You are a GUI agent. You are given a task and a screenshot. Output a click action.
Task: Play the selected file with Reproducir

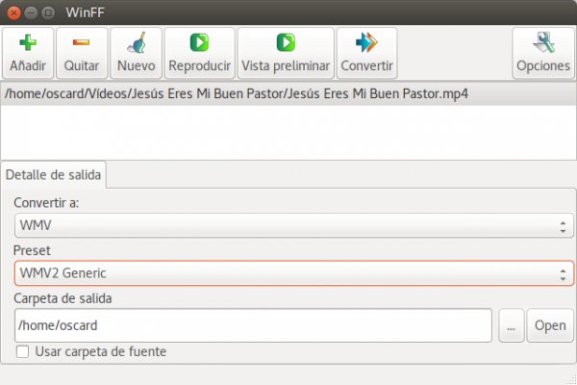click(x=199, y=53)
